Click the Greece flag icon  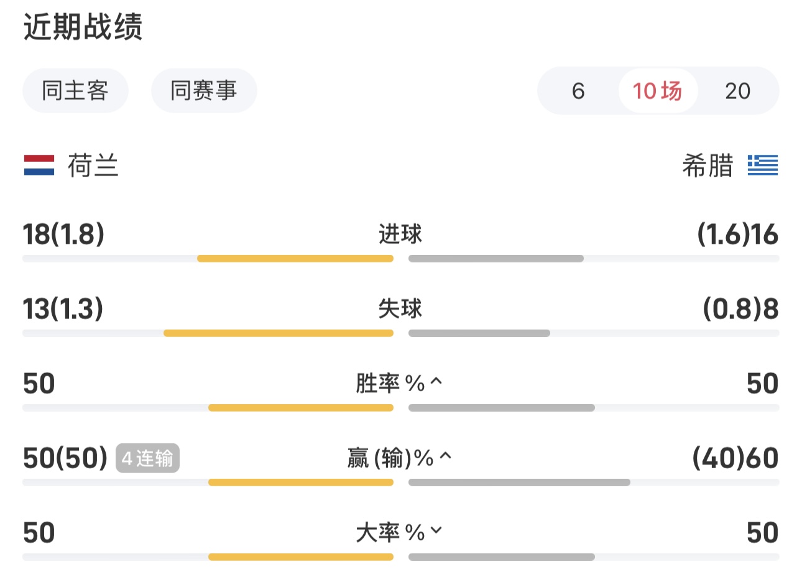[x=763, y=165]
